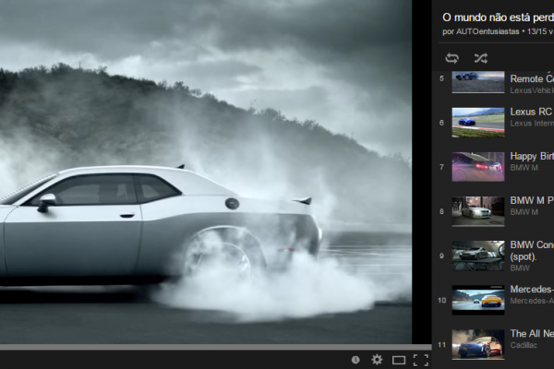This screenshot has height=369, width=554.
Task: Select the Lexus RC video thumbnail
Action: coord(477,122)
